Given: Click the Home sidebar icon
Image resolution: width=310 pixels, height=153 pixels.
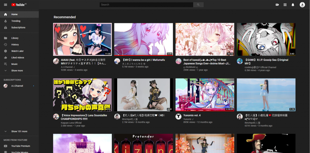Looking at the screenshot, I should (x=5, y=14).
